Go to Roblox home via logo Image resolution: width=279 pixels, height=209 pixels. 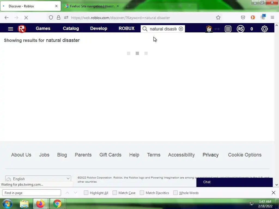[x=22, y=29]
